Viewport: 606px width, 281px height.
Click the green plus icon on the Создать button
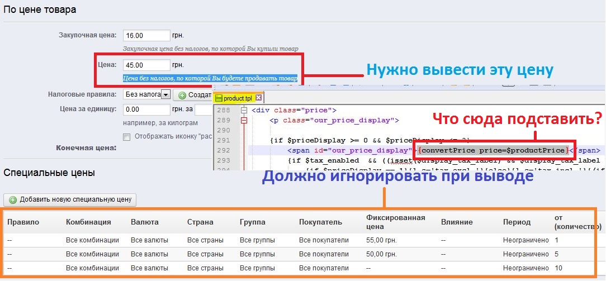tap(182, 95)
